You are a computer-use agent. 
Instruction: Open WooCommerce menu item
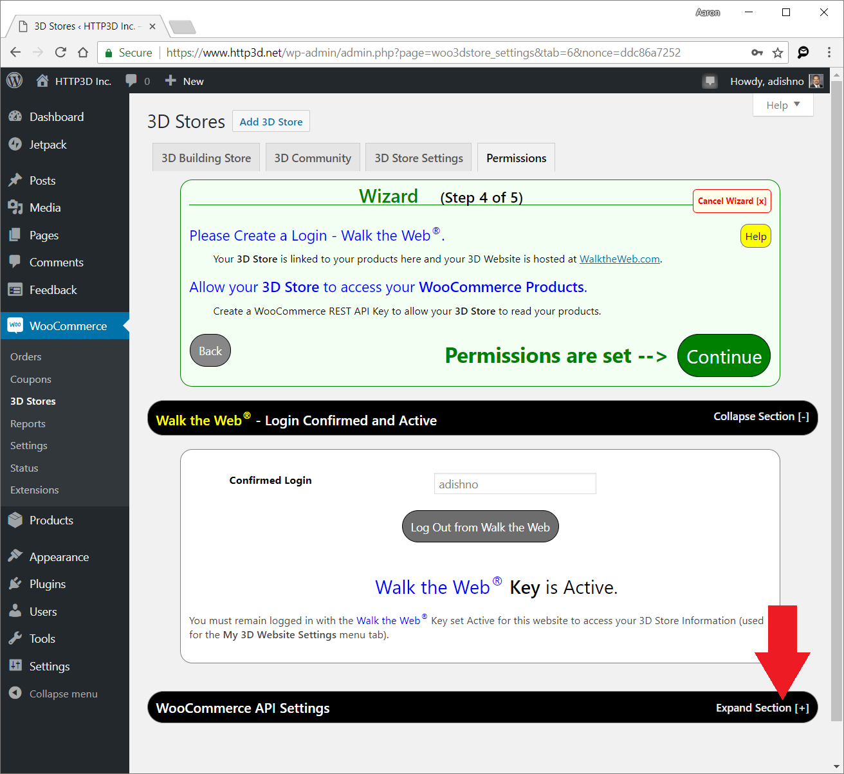[x=64, y=326]
